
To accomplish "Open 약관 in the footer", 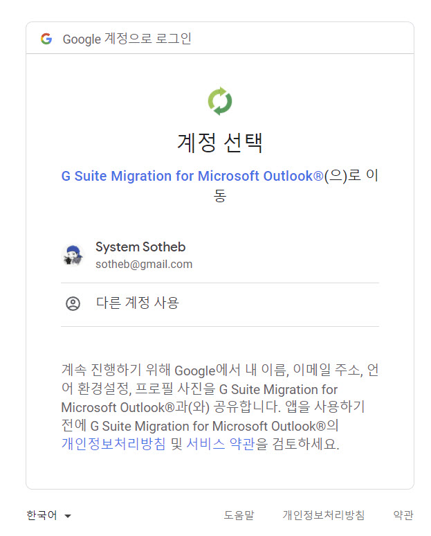I will pyautogui.click(x=403, y=515).
